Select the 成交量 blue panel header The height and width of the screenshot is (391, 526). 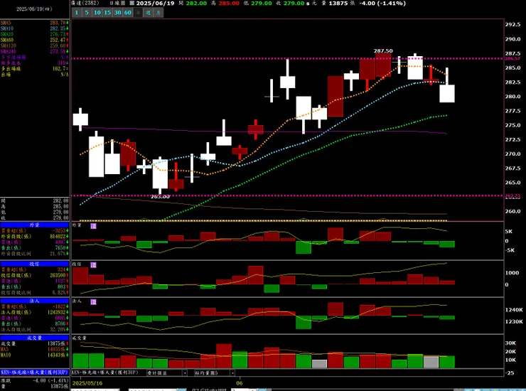click(35, 338)
